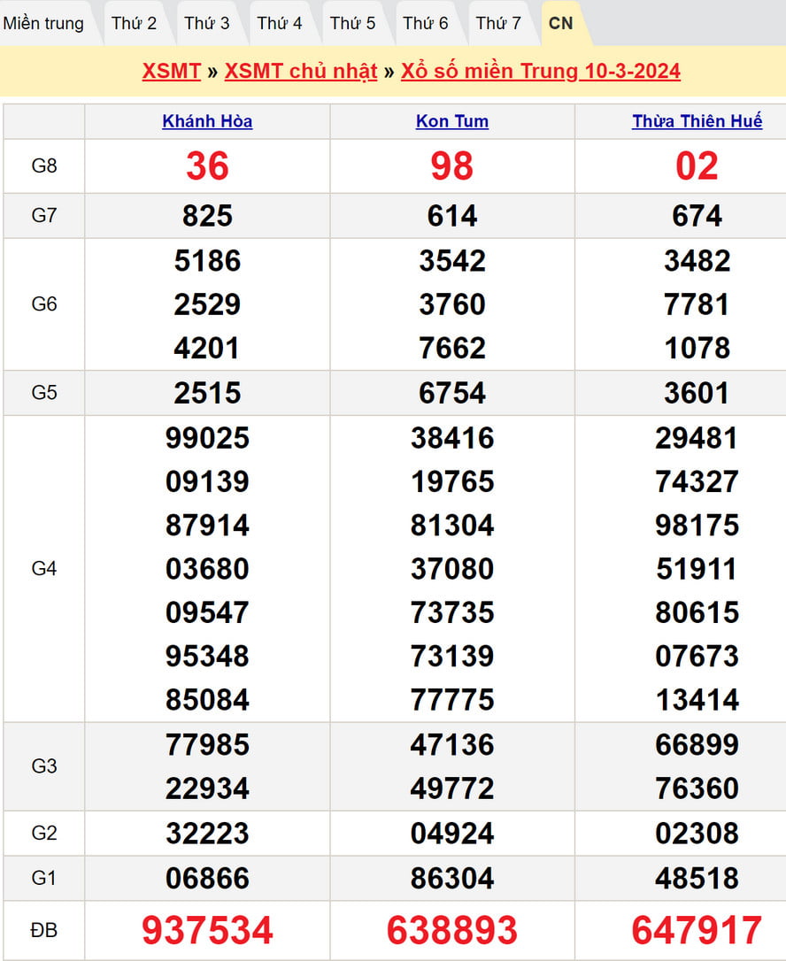Viewport: 786px width, 961px height.
Task: Click the red G8 number 36
Action: coord(207,166)
